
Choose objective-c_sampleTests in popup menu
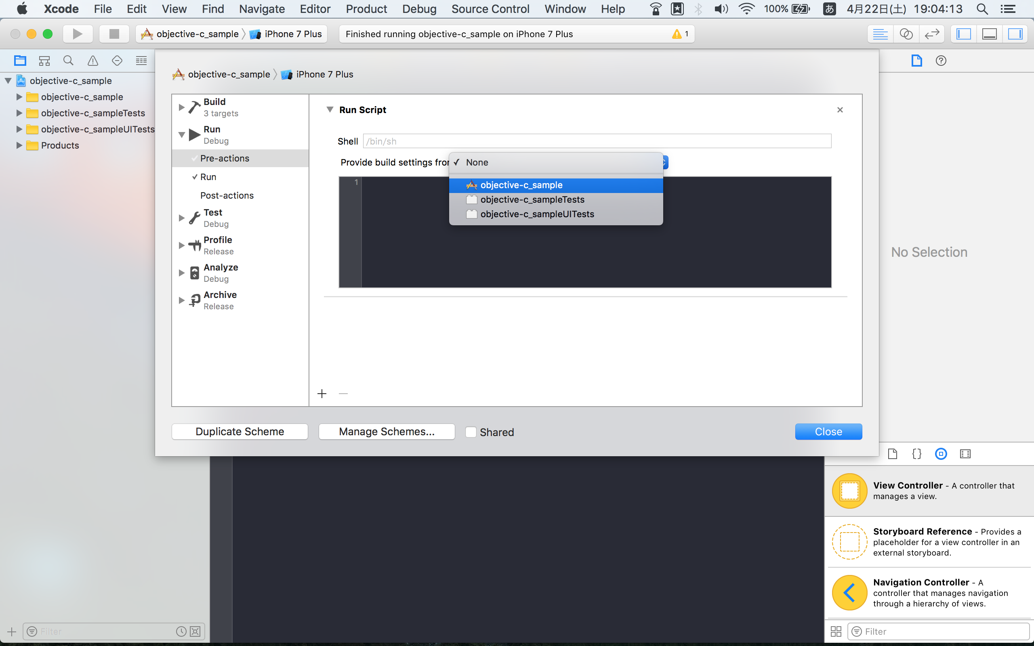(x=556, y=199)
